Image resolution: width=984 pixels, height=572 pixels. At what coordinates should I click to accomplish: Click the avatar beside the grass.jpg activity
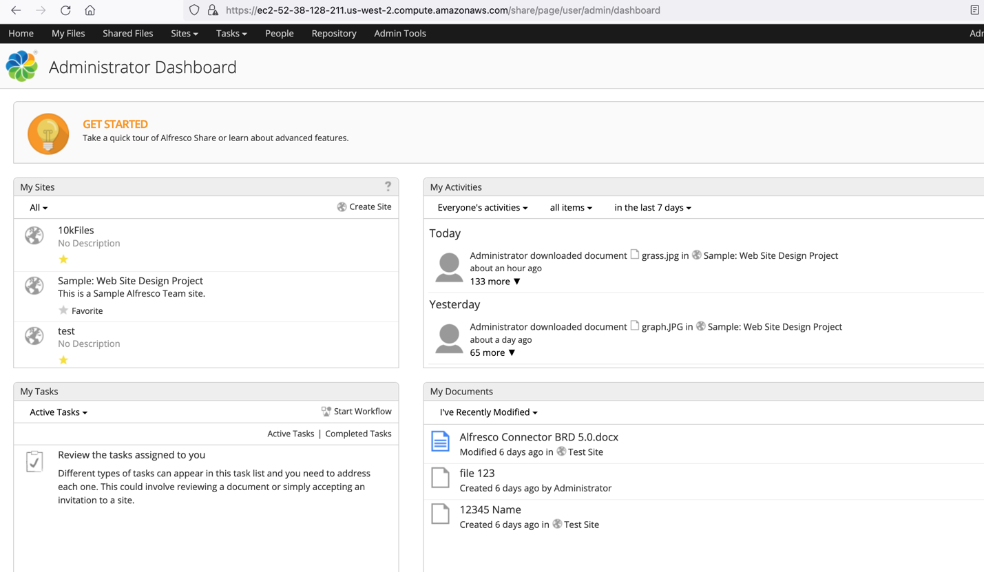449,267
